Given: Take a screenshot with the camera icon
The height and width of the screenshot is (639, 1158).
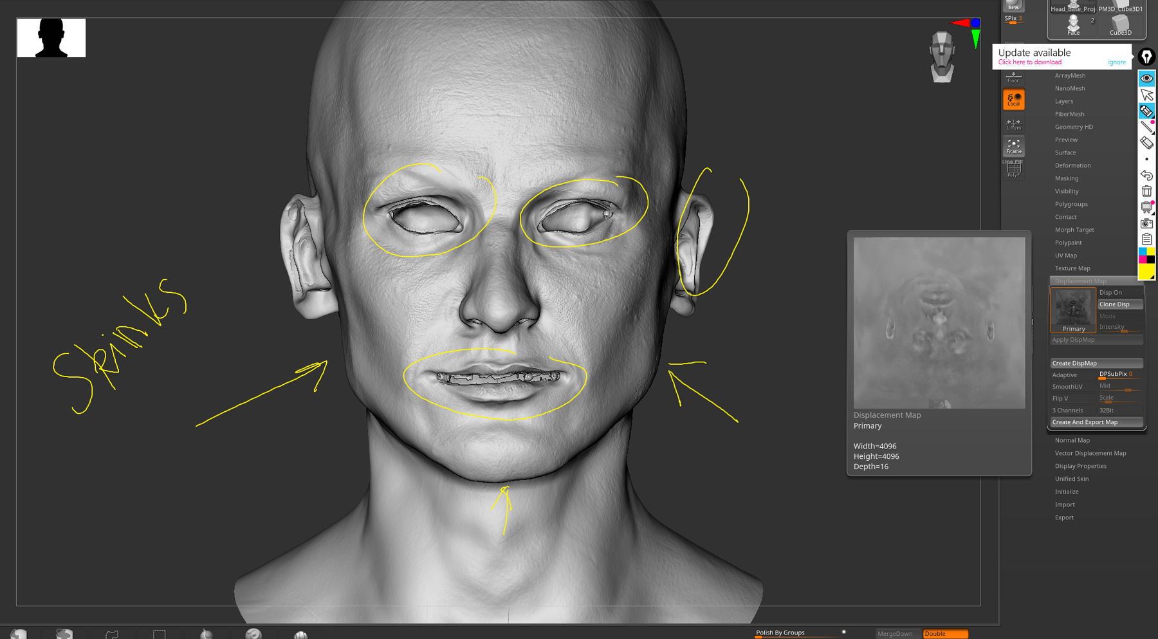Looking at the screenshot, I should (x=1146, y=223).
